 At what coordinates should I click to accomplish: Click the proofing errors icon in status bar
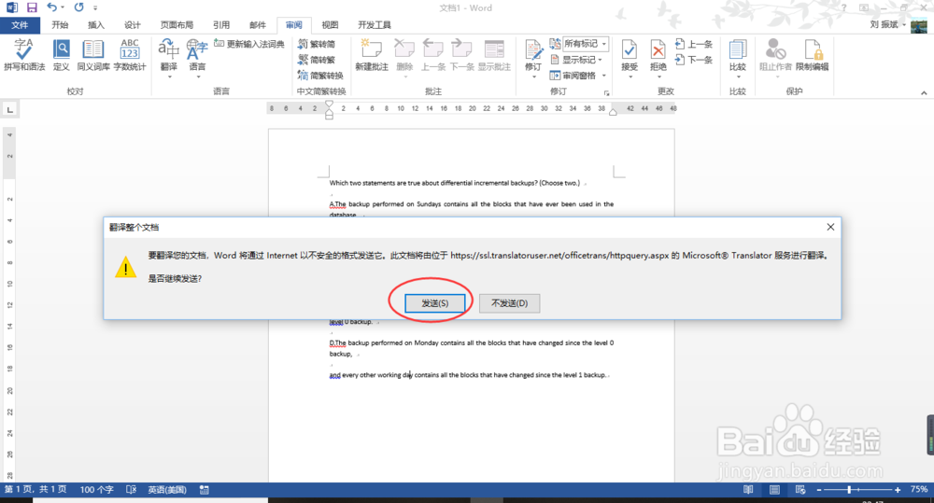(131, 489)
